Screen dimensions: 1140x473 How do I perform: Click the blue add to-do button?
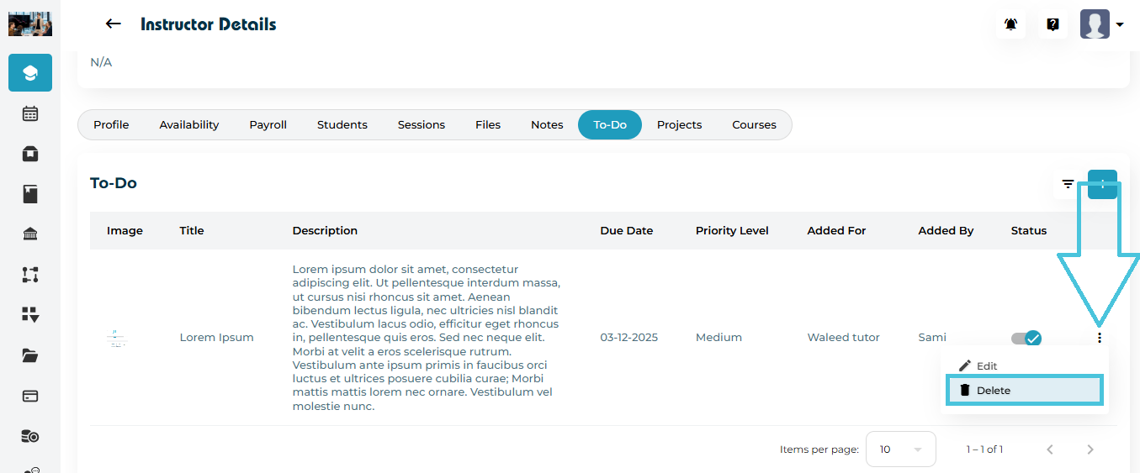coord(1102,184)
